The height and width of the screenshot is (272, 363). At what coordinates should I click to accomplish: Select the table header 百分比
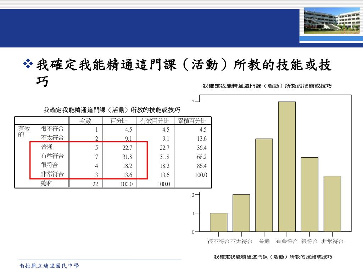point(119,121)
